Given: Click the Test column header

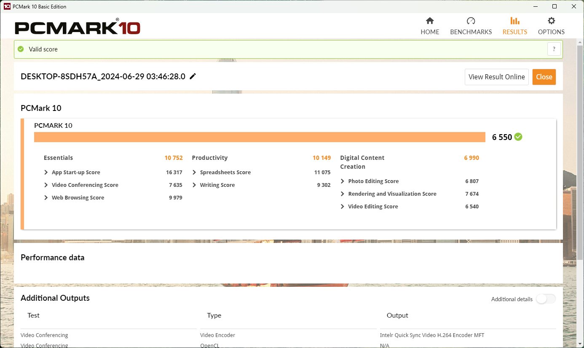Looking at the screenshot, I should pyautogui.click(x=33, y=315).
